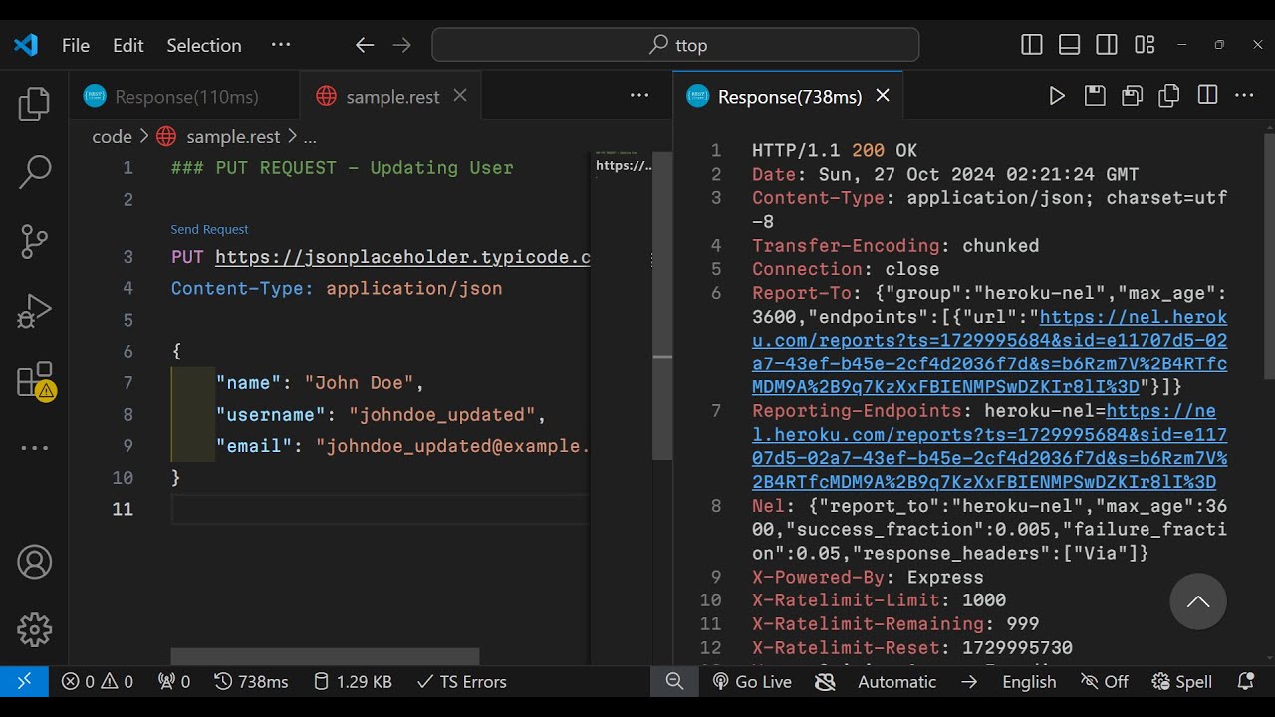Open the Explorer view in the activity bar
1275x717 pixels.
[x=34, y=104]
